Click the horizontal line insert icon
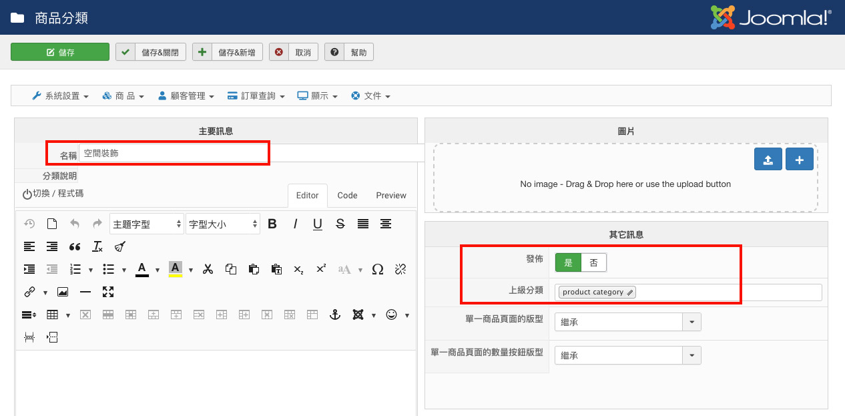845x416 pixels. [x=85, y=291]
